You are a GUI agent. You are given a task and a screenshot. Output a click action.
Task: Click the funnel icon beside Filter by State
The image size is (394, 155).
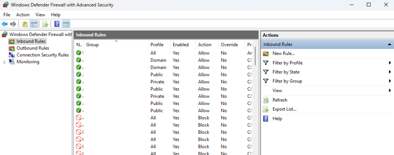[x=266, y=72]
